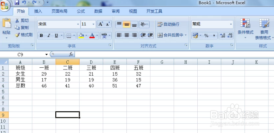Open the 字体 font dialog launcher
Screen dimensions: 274x133
pyautogui.click(x=110, y=45)
